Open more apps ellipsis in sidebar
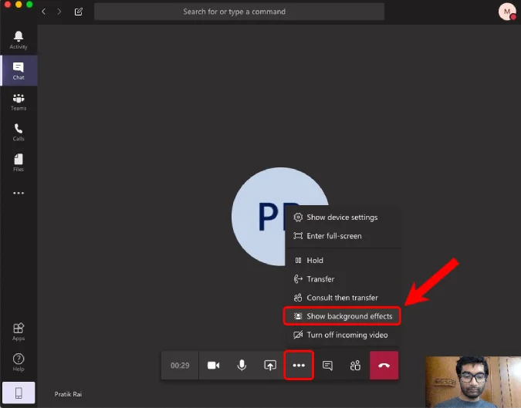The height and width of the screenshot is (408, 521). [19, 193]
